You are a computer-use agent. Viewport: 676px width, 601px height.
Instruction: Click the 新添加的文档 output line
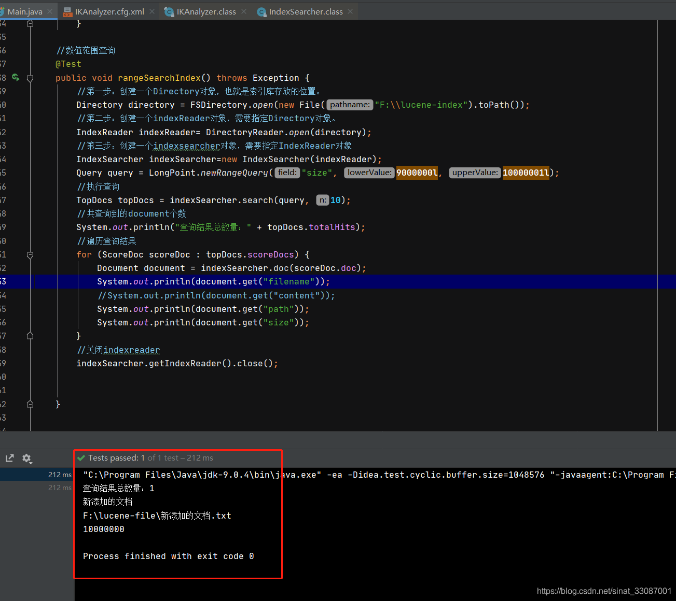[x=107, y=502]
